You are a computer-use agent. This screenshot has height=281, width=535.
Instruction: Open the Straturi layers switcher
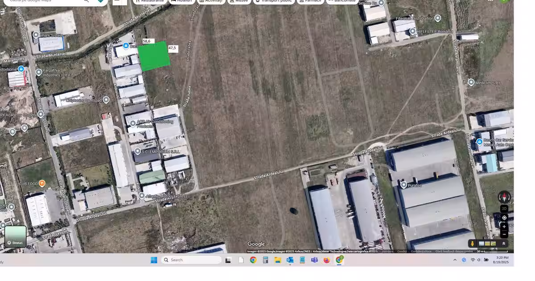(16, 236)
